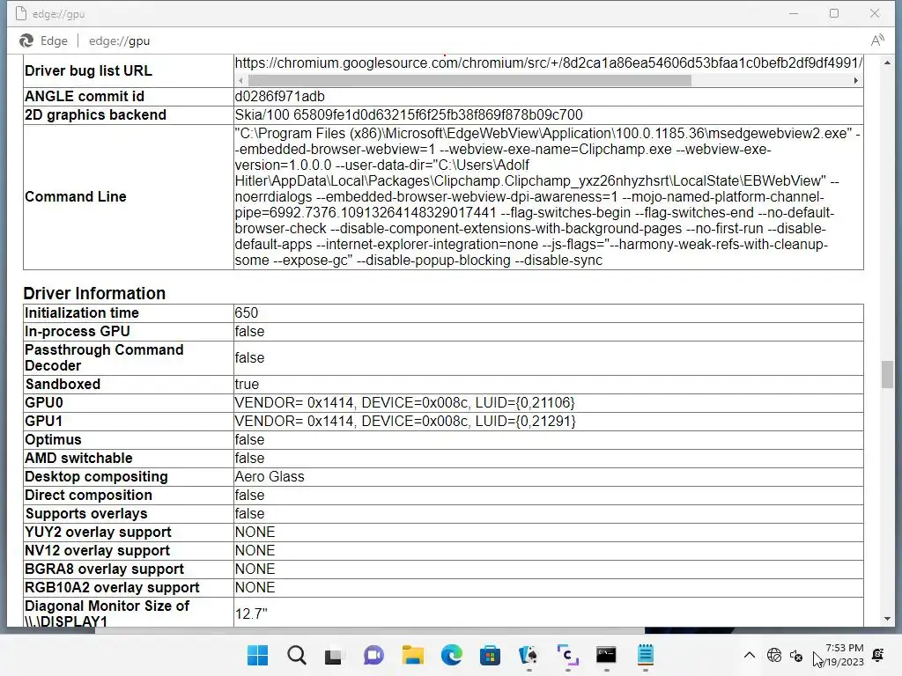Click the YUY2 overlay support label

[x=98, y=532]
